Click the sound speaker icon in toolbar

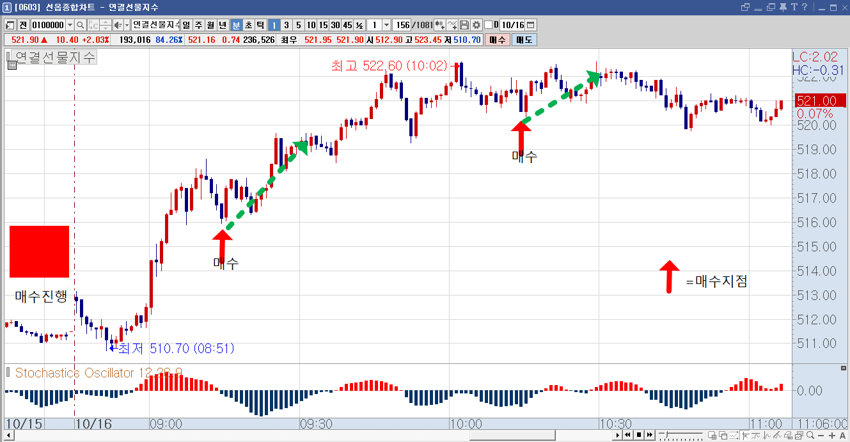click(x=117, y=25)
